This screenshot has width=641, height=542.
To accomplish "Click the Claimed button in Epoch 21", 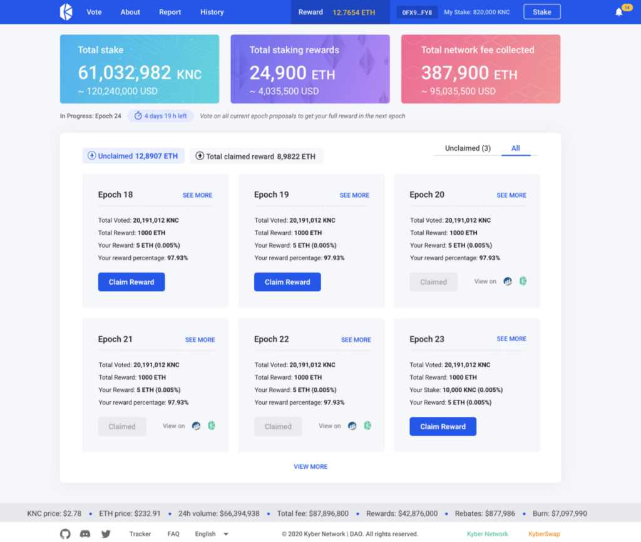I will coord(122,426).
